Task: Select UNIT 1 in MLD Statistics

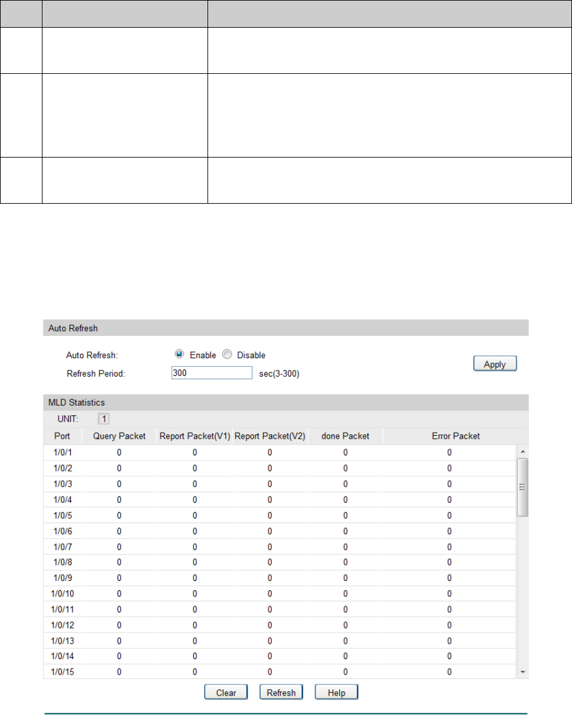Action: click(104, 419)
